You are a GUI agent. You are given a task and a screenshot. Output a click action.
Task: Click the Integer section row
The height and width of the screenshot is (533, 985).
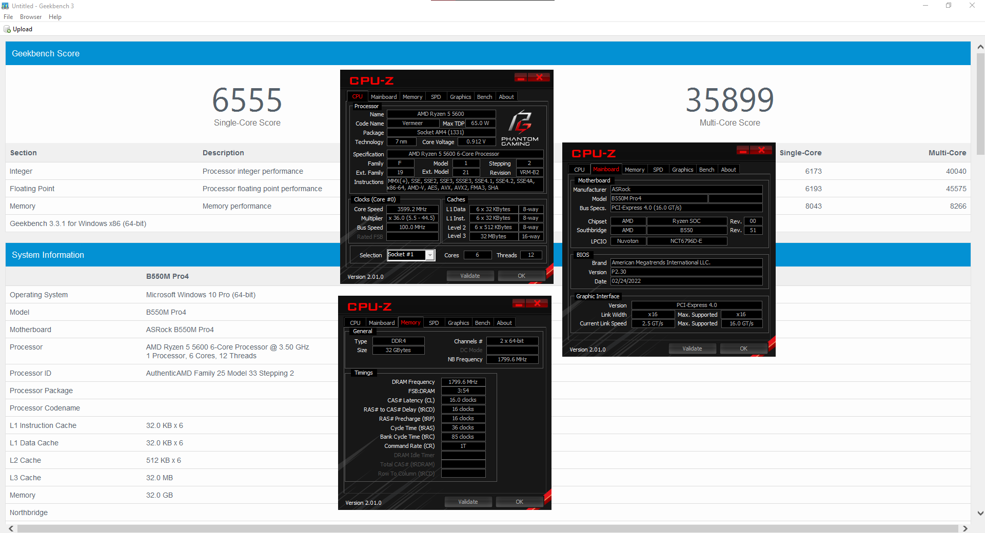pos(488,171)
